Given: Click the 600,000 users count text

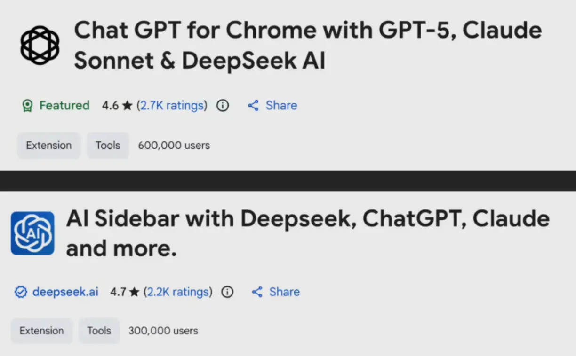Looking at the screenshot, I should tap(174, 146).
